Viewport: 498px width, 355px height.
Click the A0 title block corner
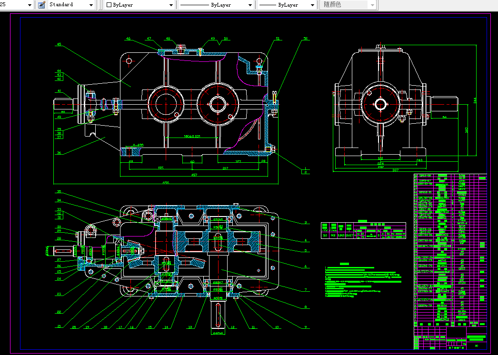click(x=477, y=346)
